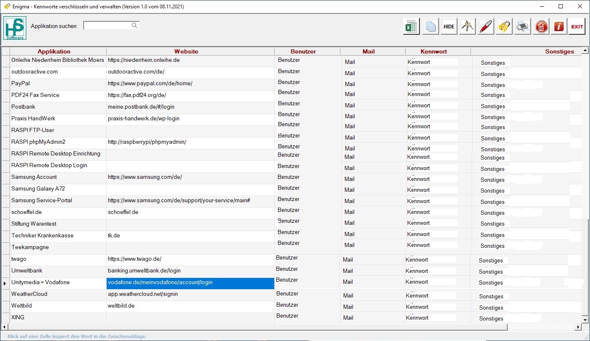The width and height of the screenshot is (590, 341).
Task: Select the RASPI FTP-User cell
Action: point(58,131)
